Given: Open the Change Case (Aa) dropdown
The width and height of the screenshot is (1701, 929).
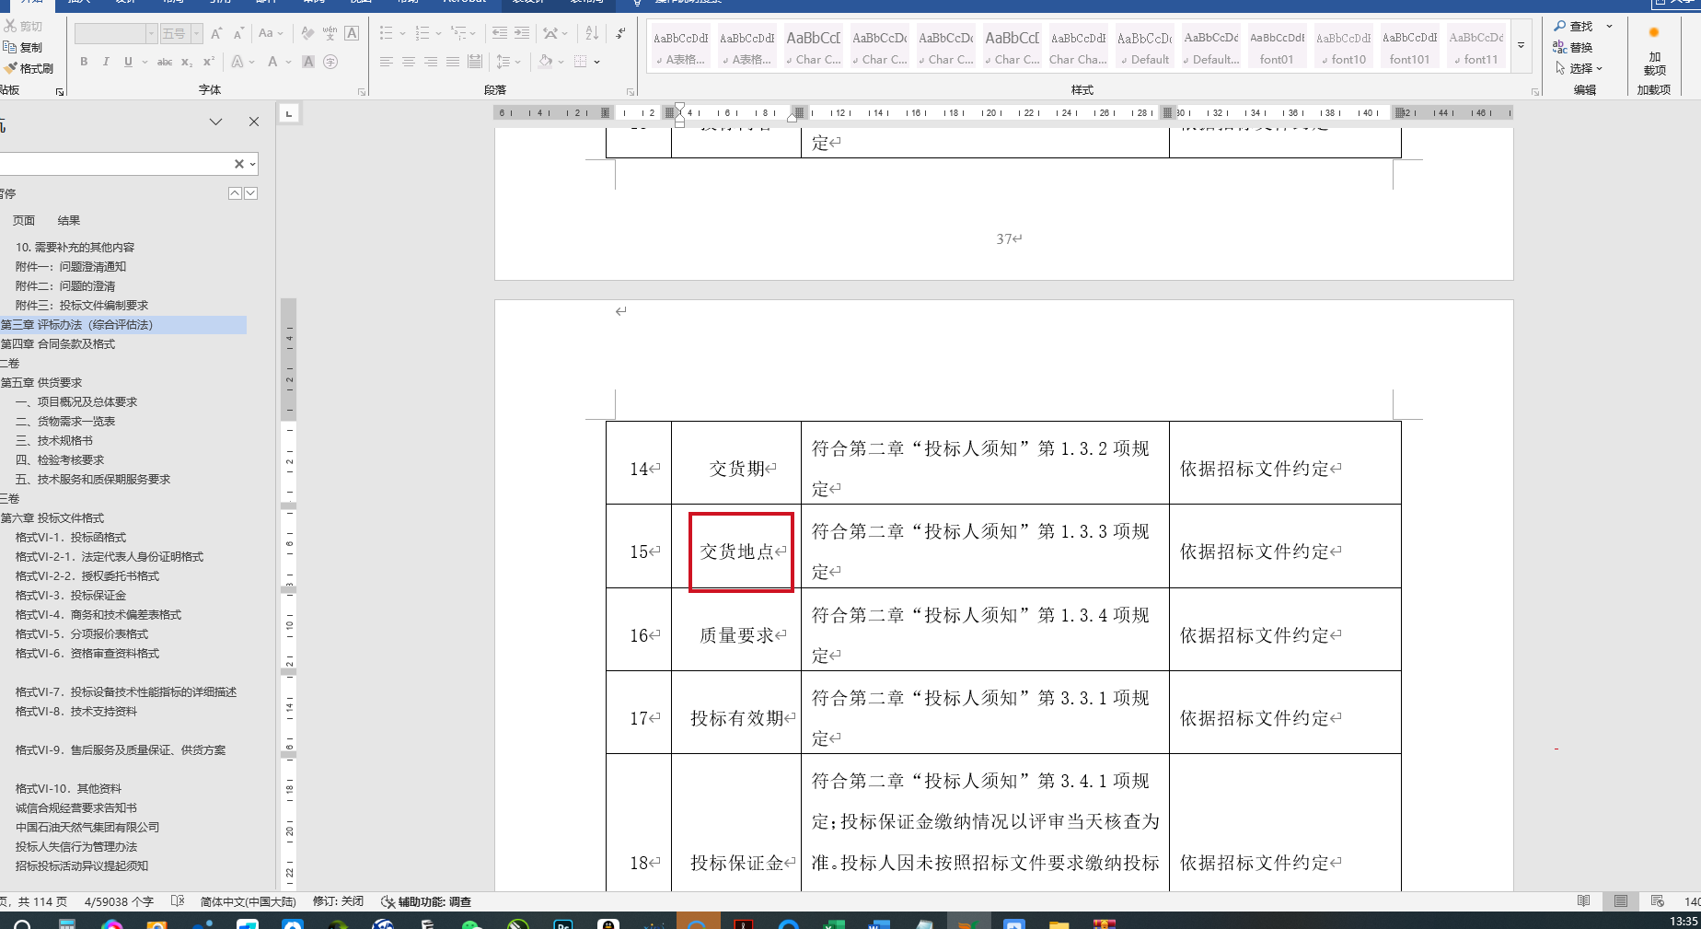Looking at the screenshot, I should coord(271,33).
